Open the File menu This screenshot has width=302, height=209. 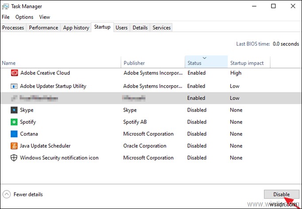click(6, 17)
